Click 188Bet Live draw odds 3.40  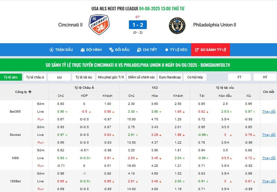click(154, 181)
